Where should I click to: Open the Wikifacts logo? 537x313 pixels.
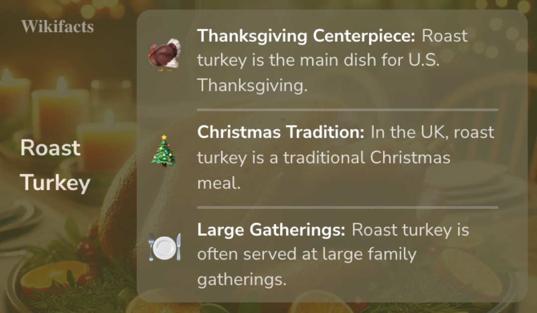[57, 26]
